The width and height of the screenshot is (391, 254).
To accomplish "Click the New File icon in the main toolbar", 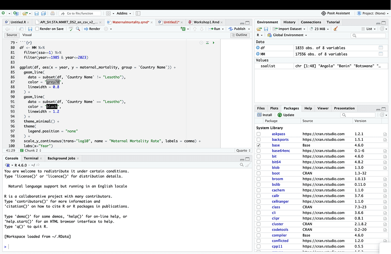I will coord(3,13).
